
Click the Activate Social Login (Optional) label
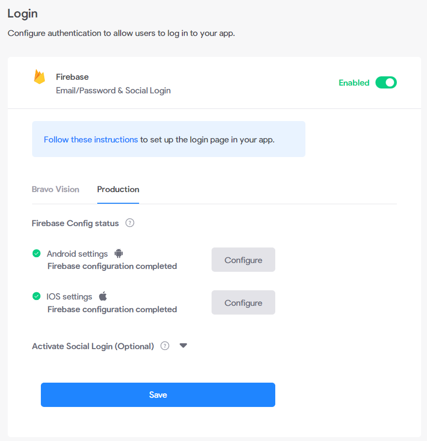[x=93, y=346]
